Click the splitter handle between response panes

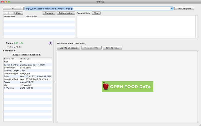click(x=54, y=82)
